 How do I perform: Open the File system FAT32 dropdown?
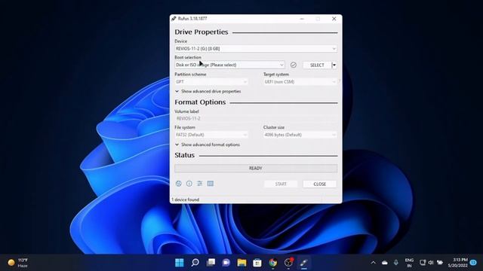[211, 135]
